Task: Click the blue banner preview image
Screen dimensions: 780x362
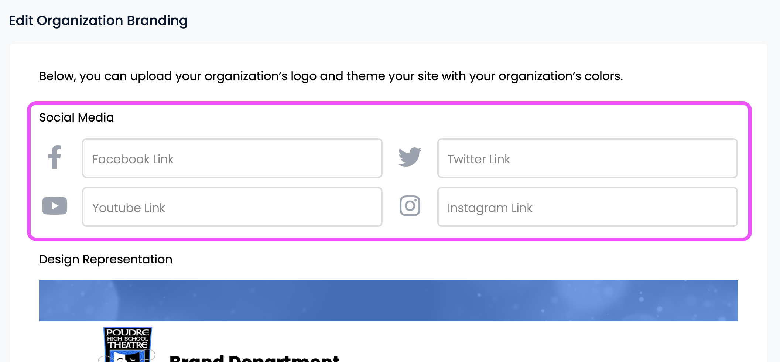Action: click(389, 301)
